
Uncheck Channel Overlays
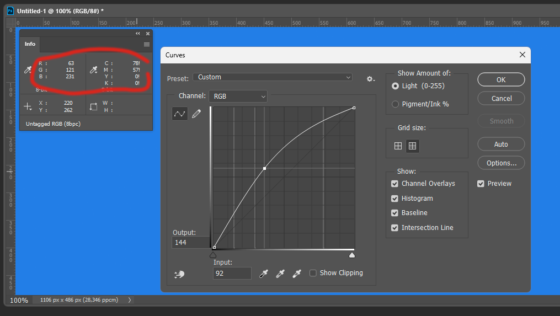tap(394, 184)
